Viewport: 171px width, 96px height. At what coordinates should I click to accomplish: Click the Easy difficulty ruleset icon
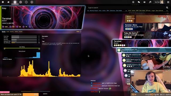pos(119,50)
